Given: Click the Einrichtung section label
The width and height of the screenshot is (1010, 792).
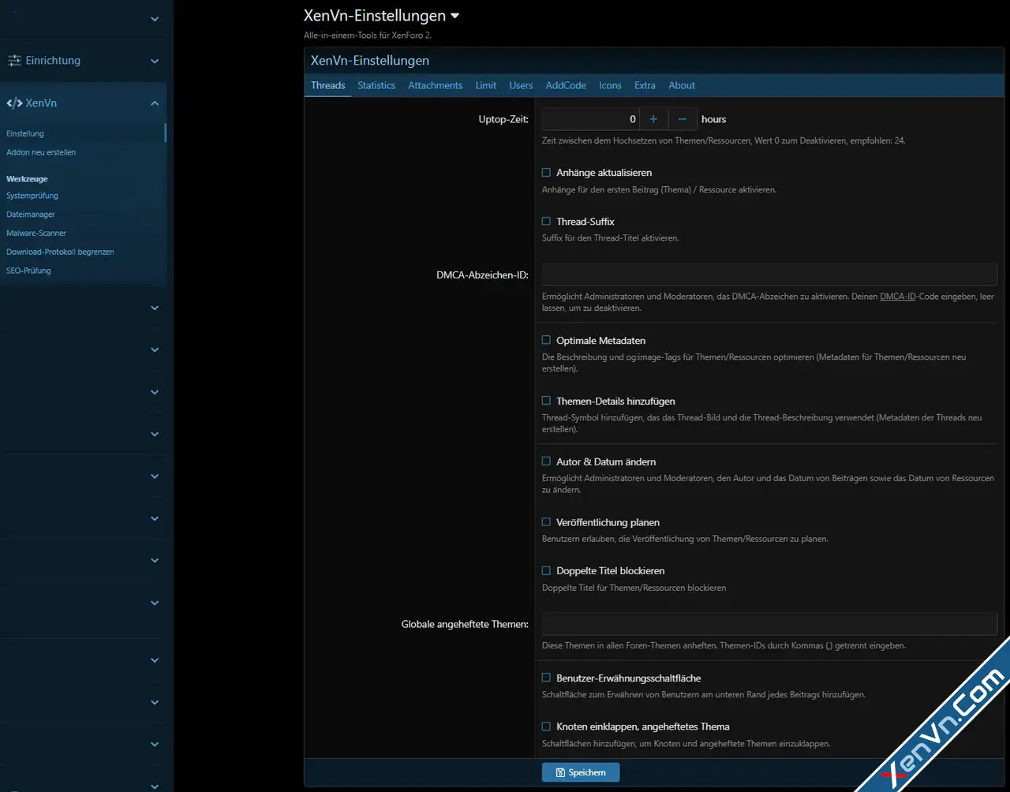Looking at the screenshot, I should pos(53,61).
